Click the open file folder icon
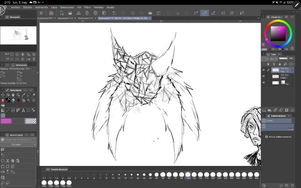The height and width of the screenshot is (188, 301). [70, 13]
